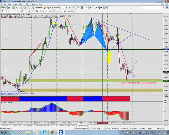Show the Market Watch window
Screen dimensions: 169x135
[14, 8]
